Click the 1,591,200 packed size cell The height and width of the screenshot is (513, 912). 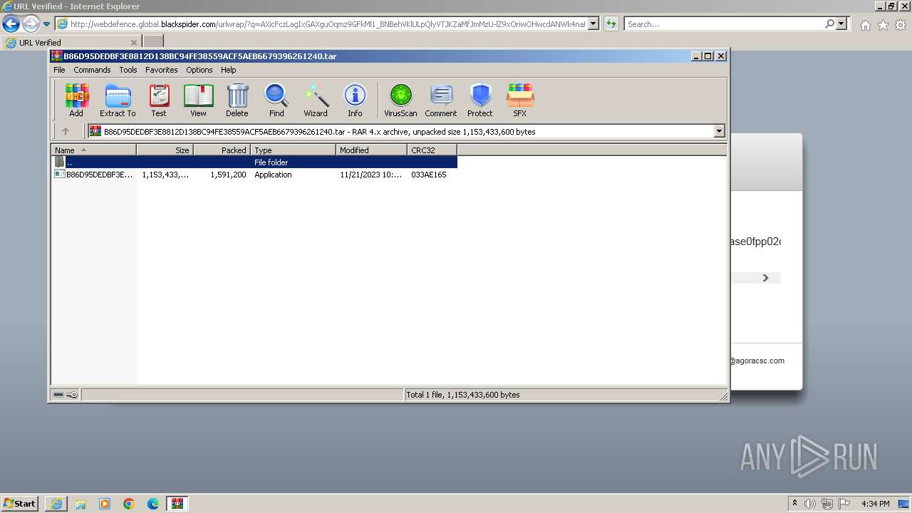228,175
